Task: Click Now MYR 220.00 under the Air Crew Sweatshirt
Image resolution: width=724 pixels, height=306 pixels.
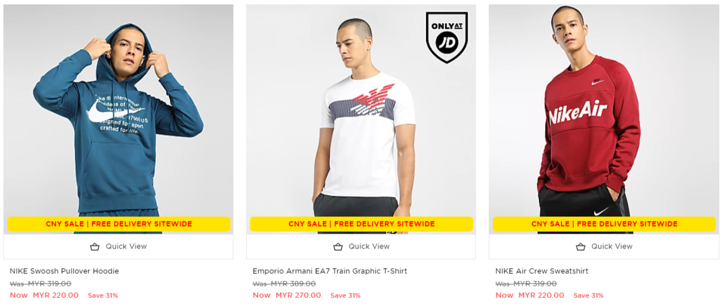Action: (x=529, y=296)
